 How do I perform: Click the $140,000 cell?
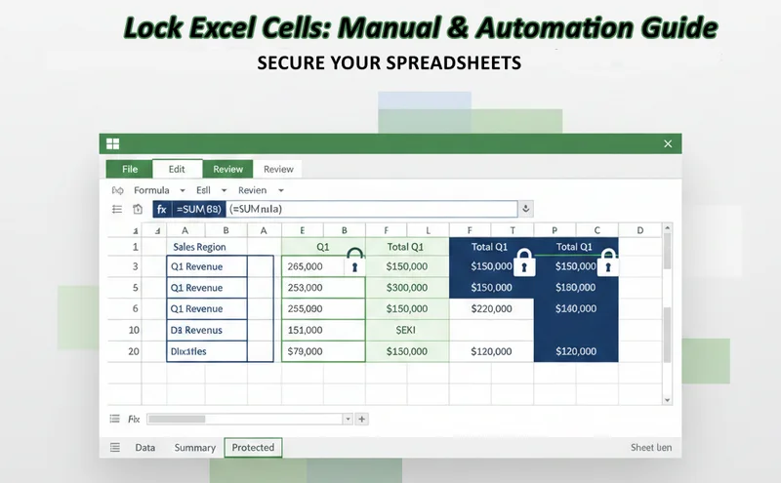pyautogui.click(x=576, y=308)
